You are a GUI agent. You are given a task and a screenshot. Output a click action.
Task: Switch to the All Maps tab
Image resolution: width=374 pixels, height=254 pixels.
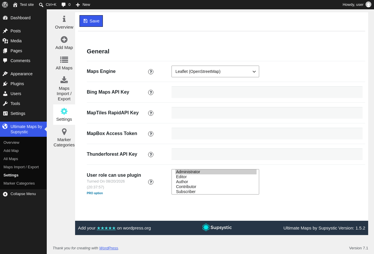64,63
